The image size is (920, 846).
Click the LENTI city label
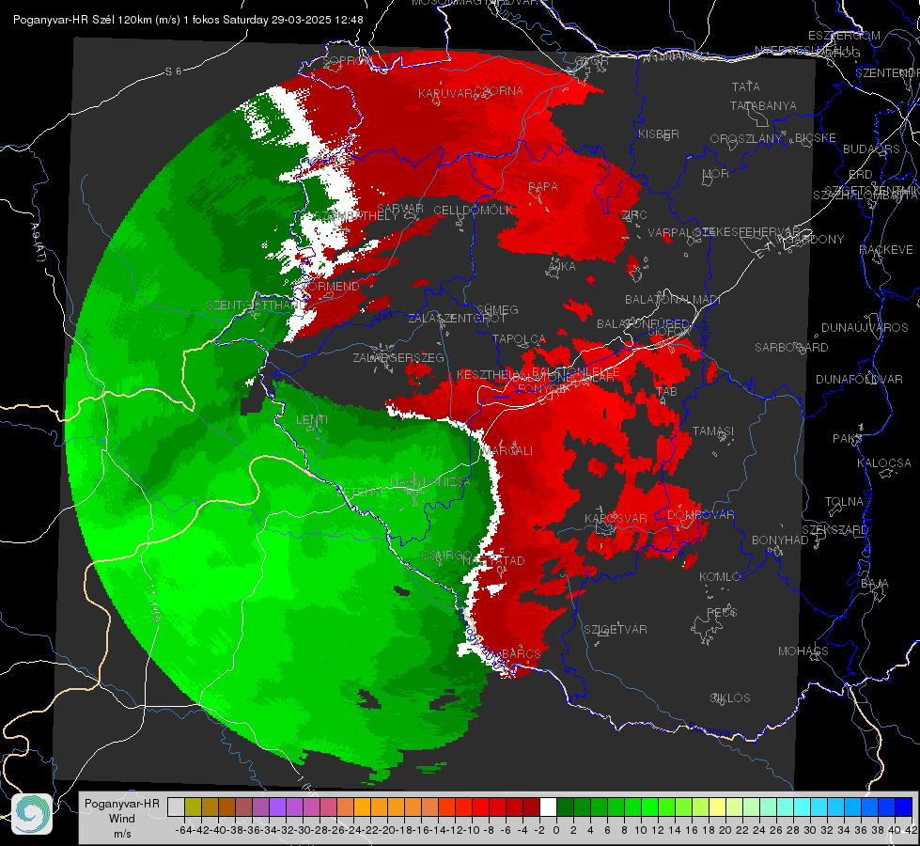pyautogui.click(x=312, y=420)
